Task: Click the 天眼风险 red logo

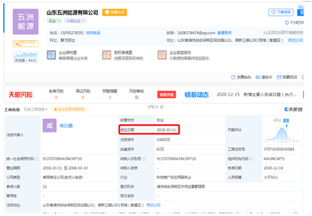Action: tap(21, 95)
